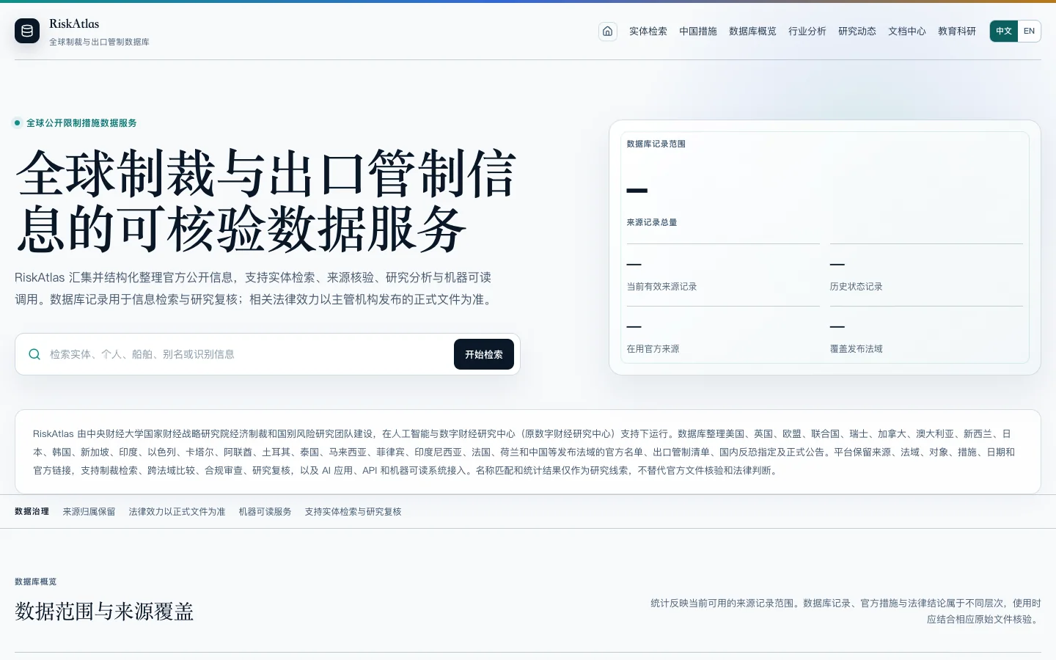
Task: Select the 法律效力以正式文件为准 tag
Action: click(177, 511)
